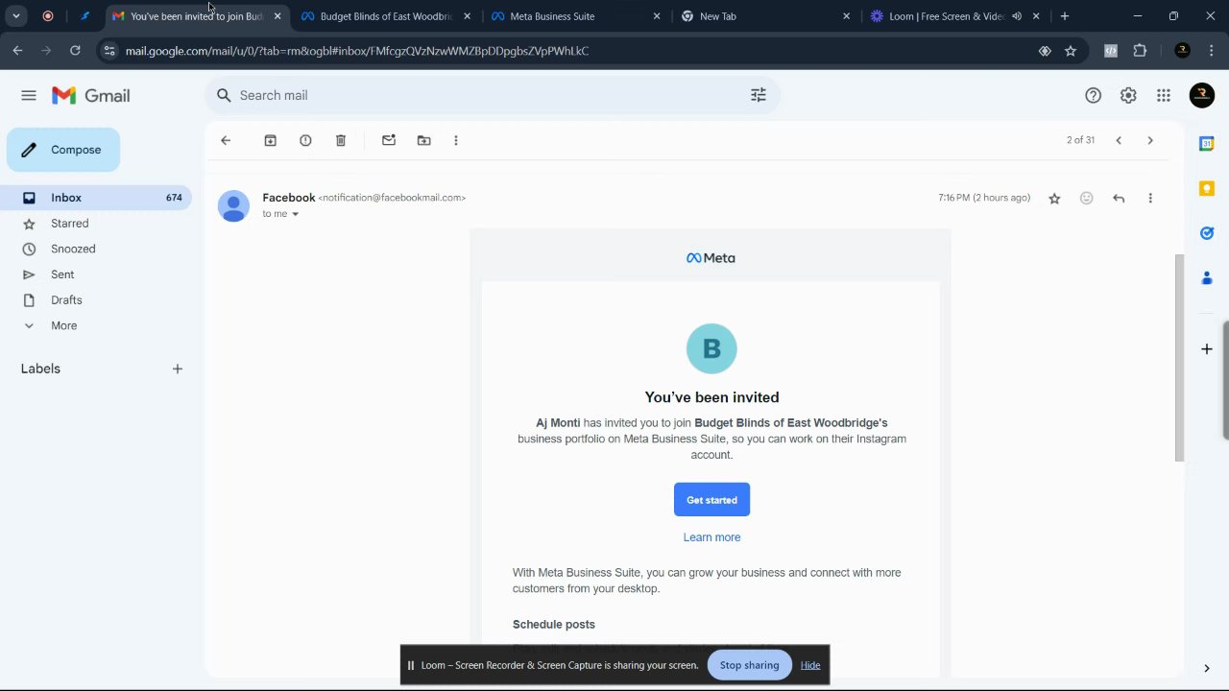Viewport: 1229px width, 691px height.
Task: Open the Sent folder
Action: 62,274
